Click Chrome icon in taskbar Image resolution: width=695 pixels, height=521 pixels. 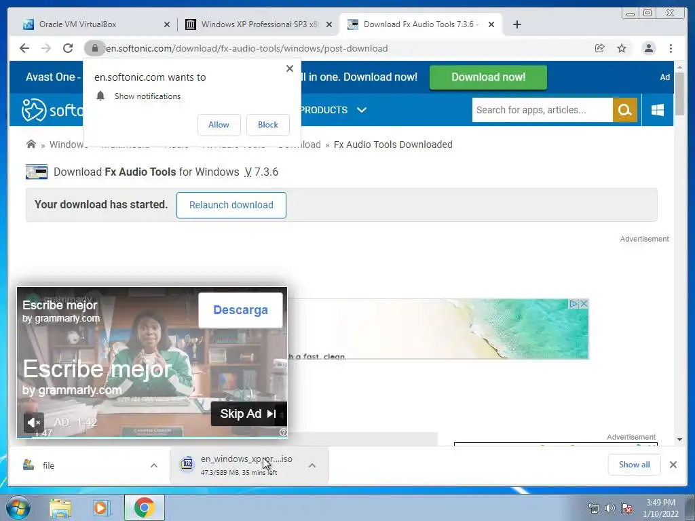click(x=145, y=507)
